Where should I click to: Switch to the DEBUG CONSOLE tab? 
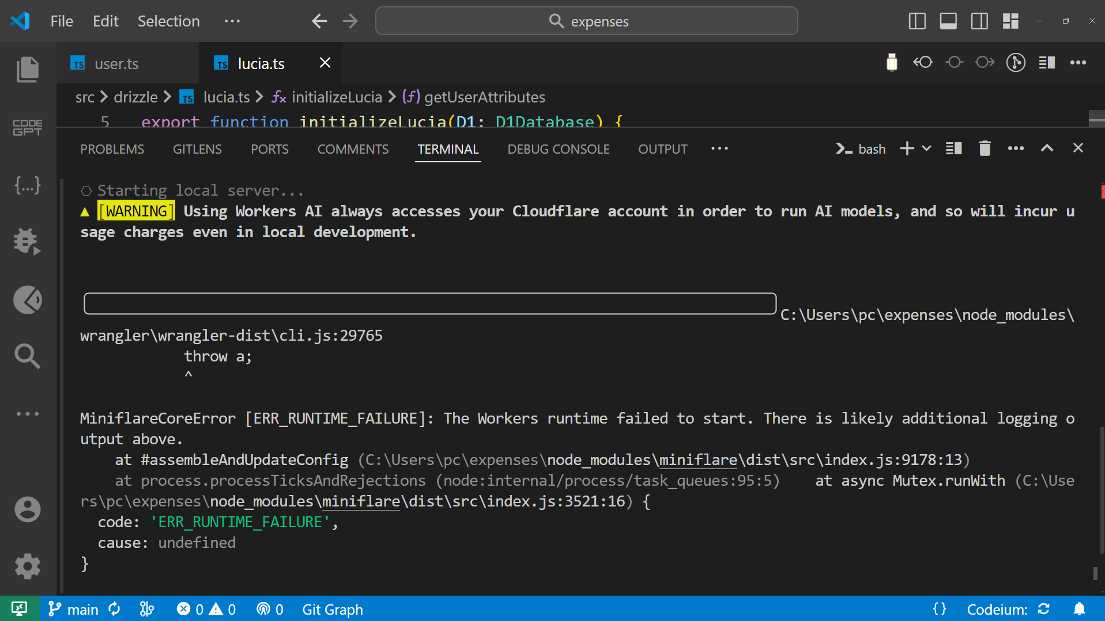click(558, 148)
